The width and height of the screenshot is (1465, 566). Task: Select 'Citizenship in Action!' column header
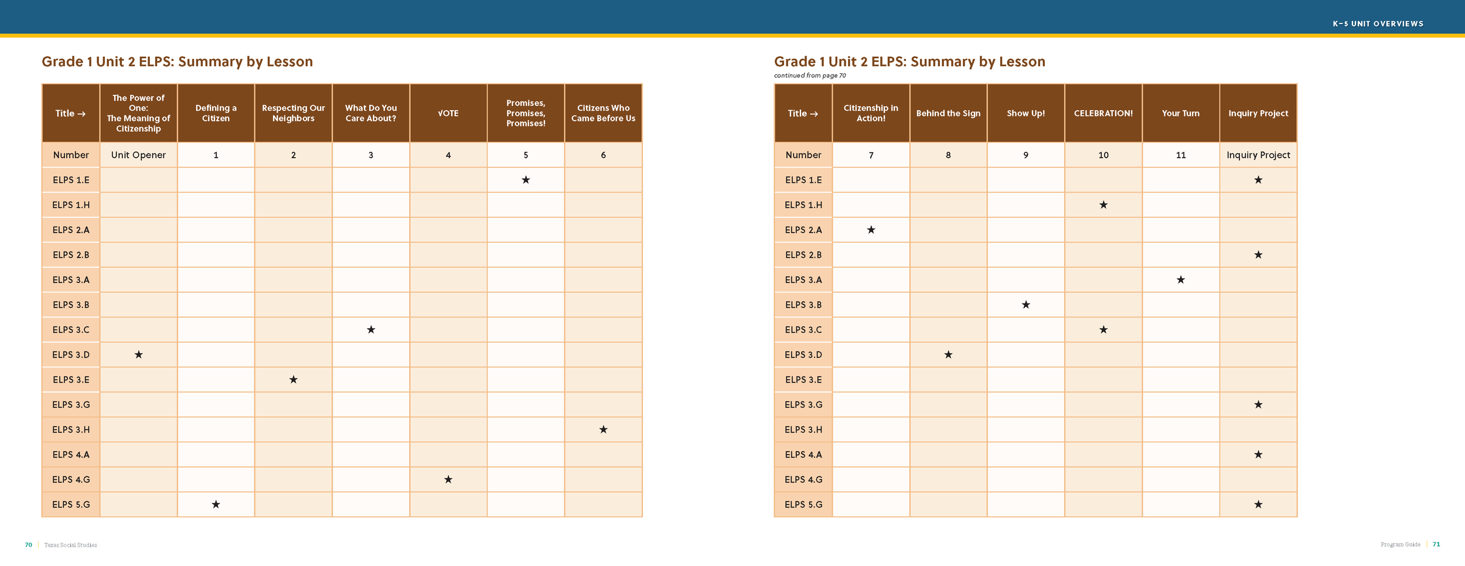coord(871,113)
